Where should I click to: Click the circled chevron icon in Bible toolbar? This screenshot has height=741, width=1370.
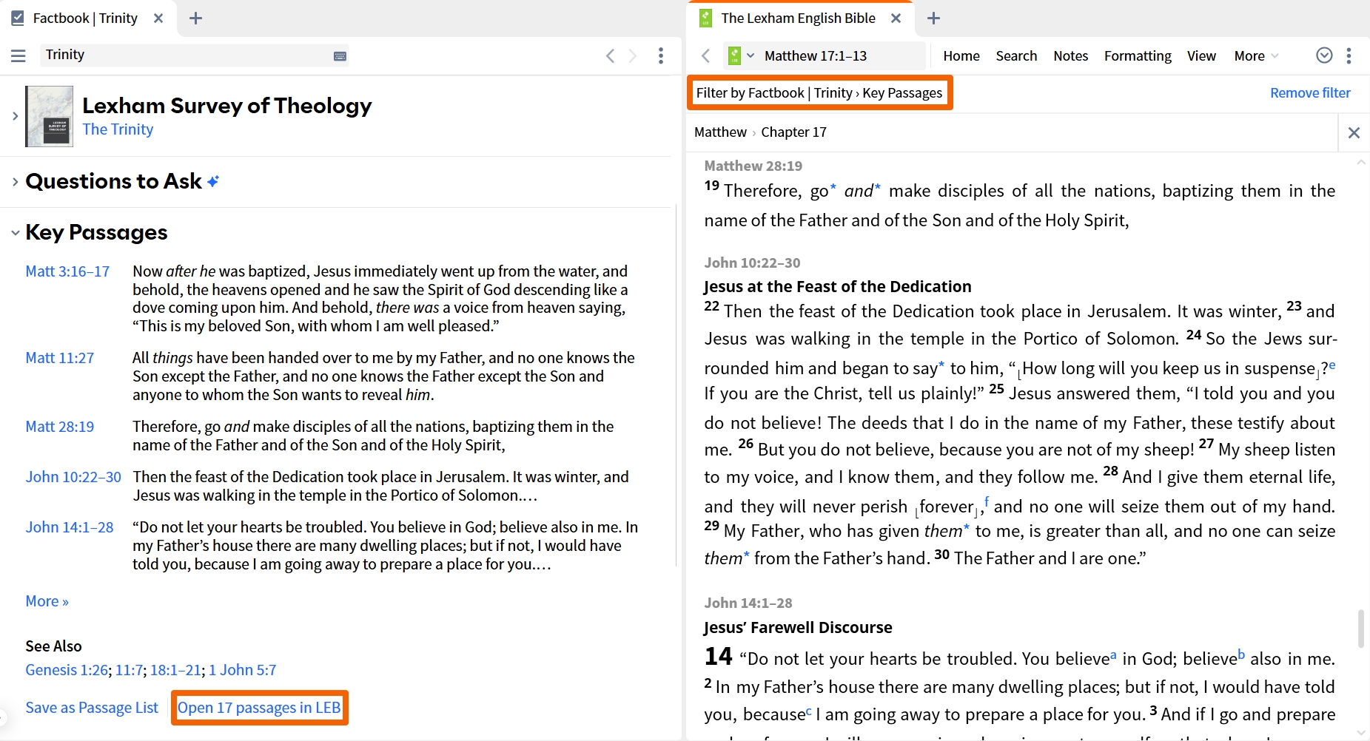click(1324, 55)
